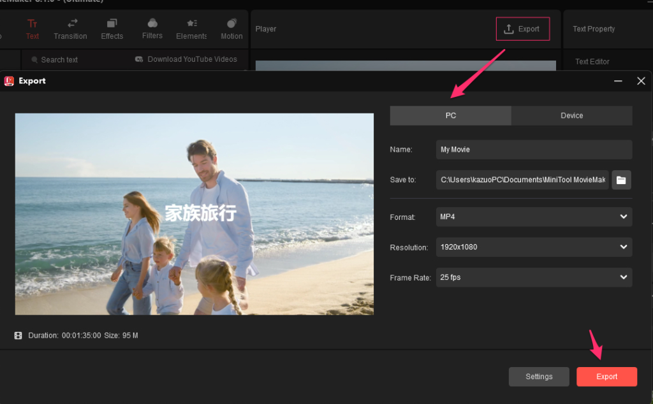This screenshot has width=653, height=404.
Task: Click the Save to path field
Action: coord(522,180)
